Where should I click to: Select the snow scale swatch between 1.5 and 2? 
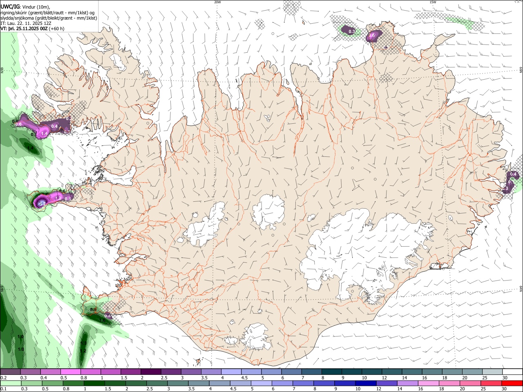coord(131,372)
